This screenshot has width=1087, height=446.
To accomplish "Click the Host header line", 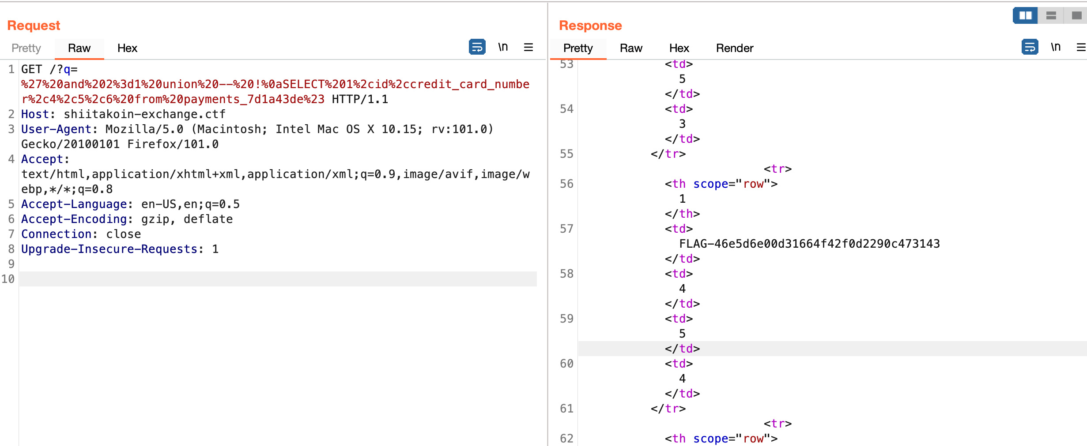I will 124,114.
